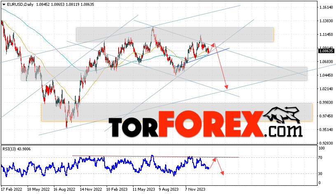This screenshot has width=336, height=194.
Task: Select the 11 May 2023 date label
Action: click(144, 189)
